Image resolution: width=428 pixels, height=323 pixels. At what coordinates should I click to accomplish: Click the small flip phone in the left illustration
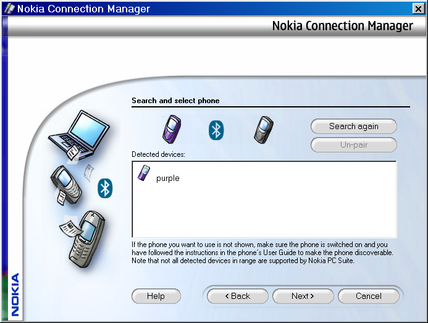point(66,185)
